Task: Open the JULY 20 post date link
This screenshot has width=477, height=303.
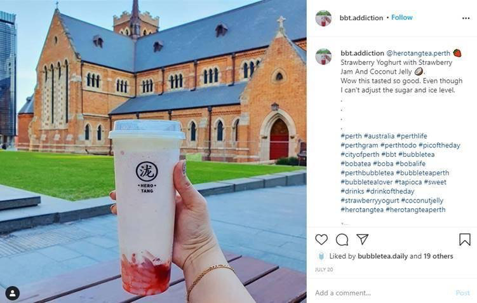Action: (324, 269)
